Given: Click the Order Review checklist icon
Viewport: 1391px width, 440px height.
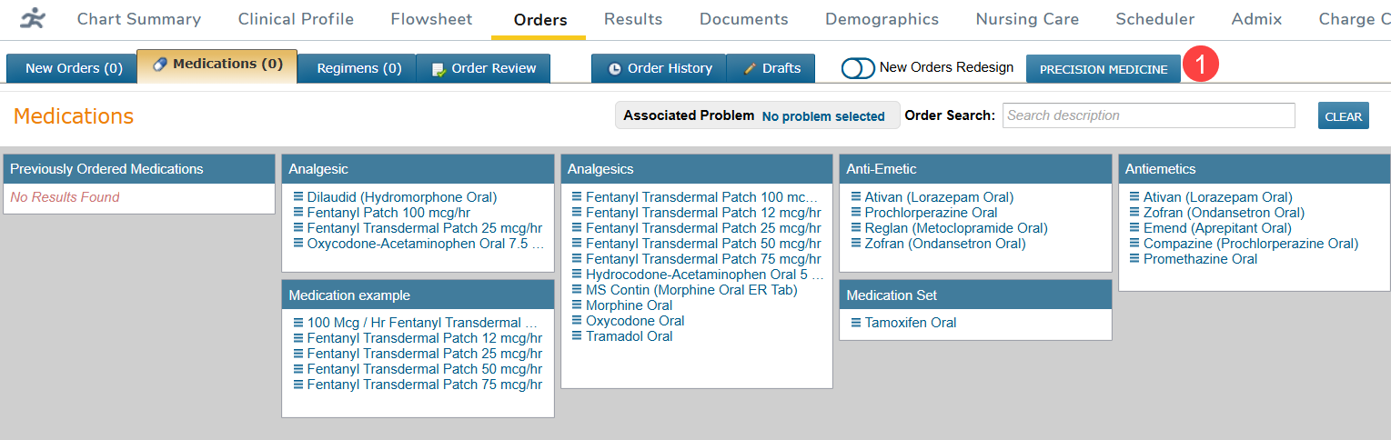Looking at the screenshot, I should [x=438, y=69].
